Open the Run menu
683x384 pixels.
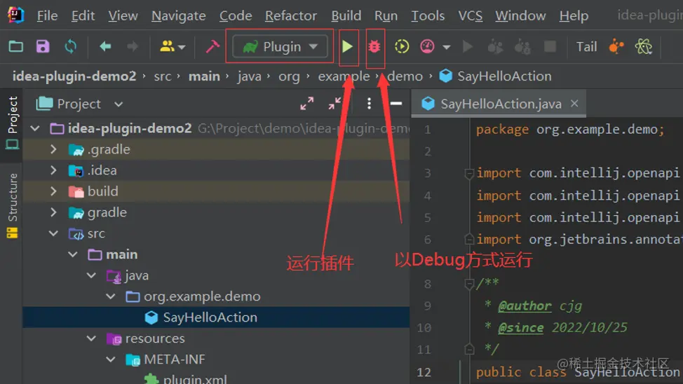coord(386,15)
